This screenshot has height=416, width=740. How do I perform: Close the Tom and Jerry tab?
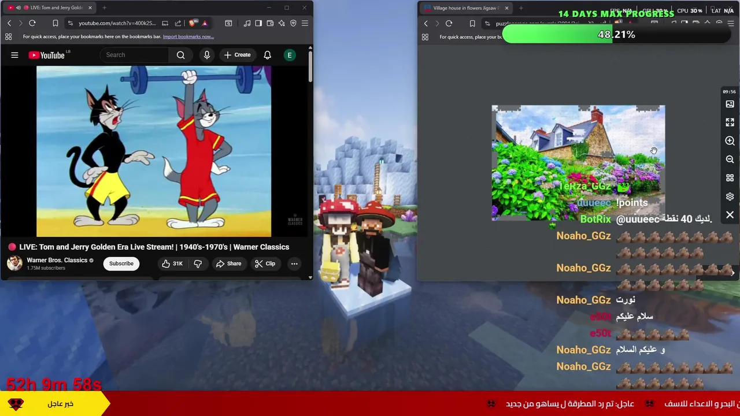click(x=89, y=8)
